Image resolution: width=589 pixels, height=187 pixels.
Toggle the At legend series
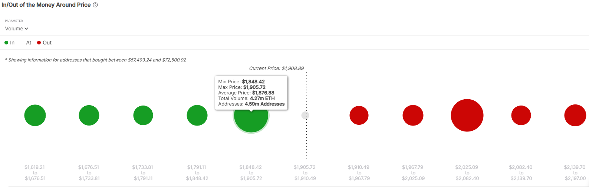click(x=29, y=43)
